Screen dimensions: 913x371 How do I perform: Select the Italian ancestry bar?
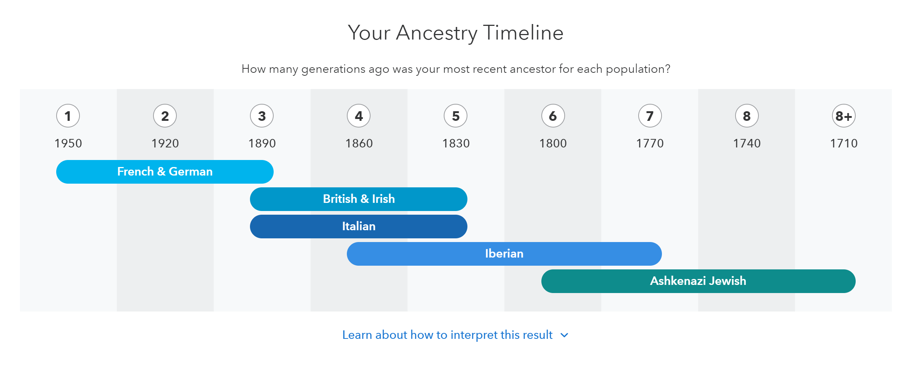(359, 227)
